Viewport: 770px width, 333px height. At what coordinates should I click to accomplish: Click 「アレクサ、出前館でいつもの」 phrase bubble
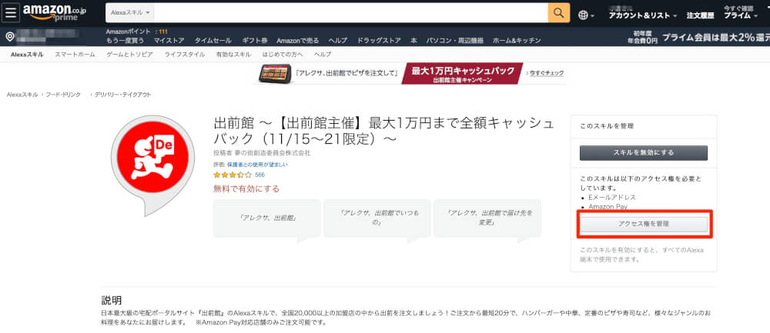pyautogui.click(x=377, y=218)
